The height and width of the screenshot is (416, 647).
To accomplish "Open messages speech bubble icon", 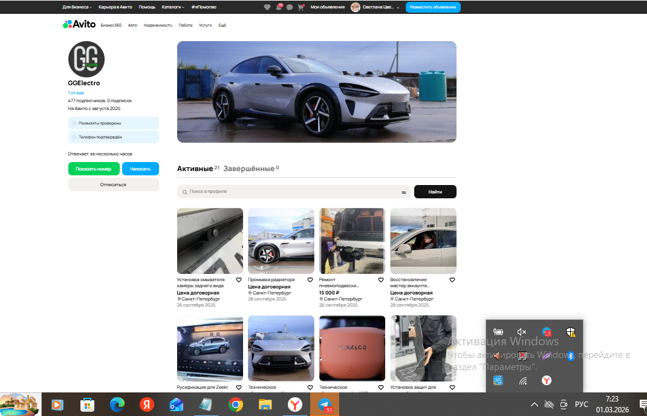I will click(290, 7).
